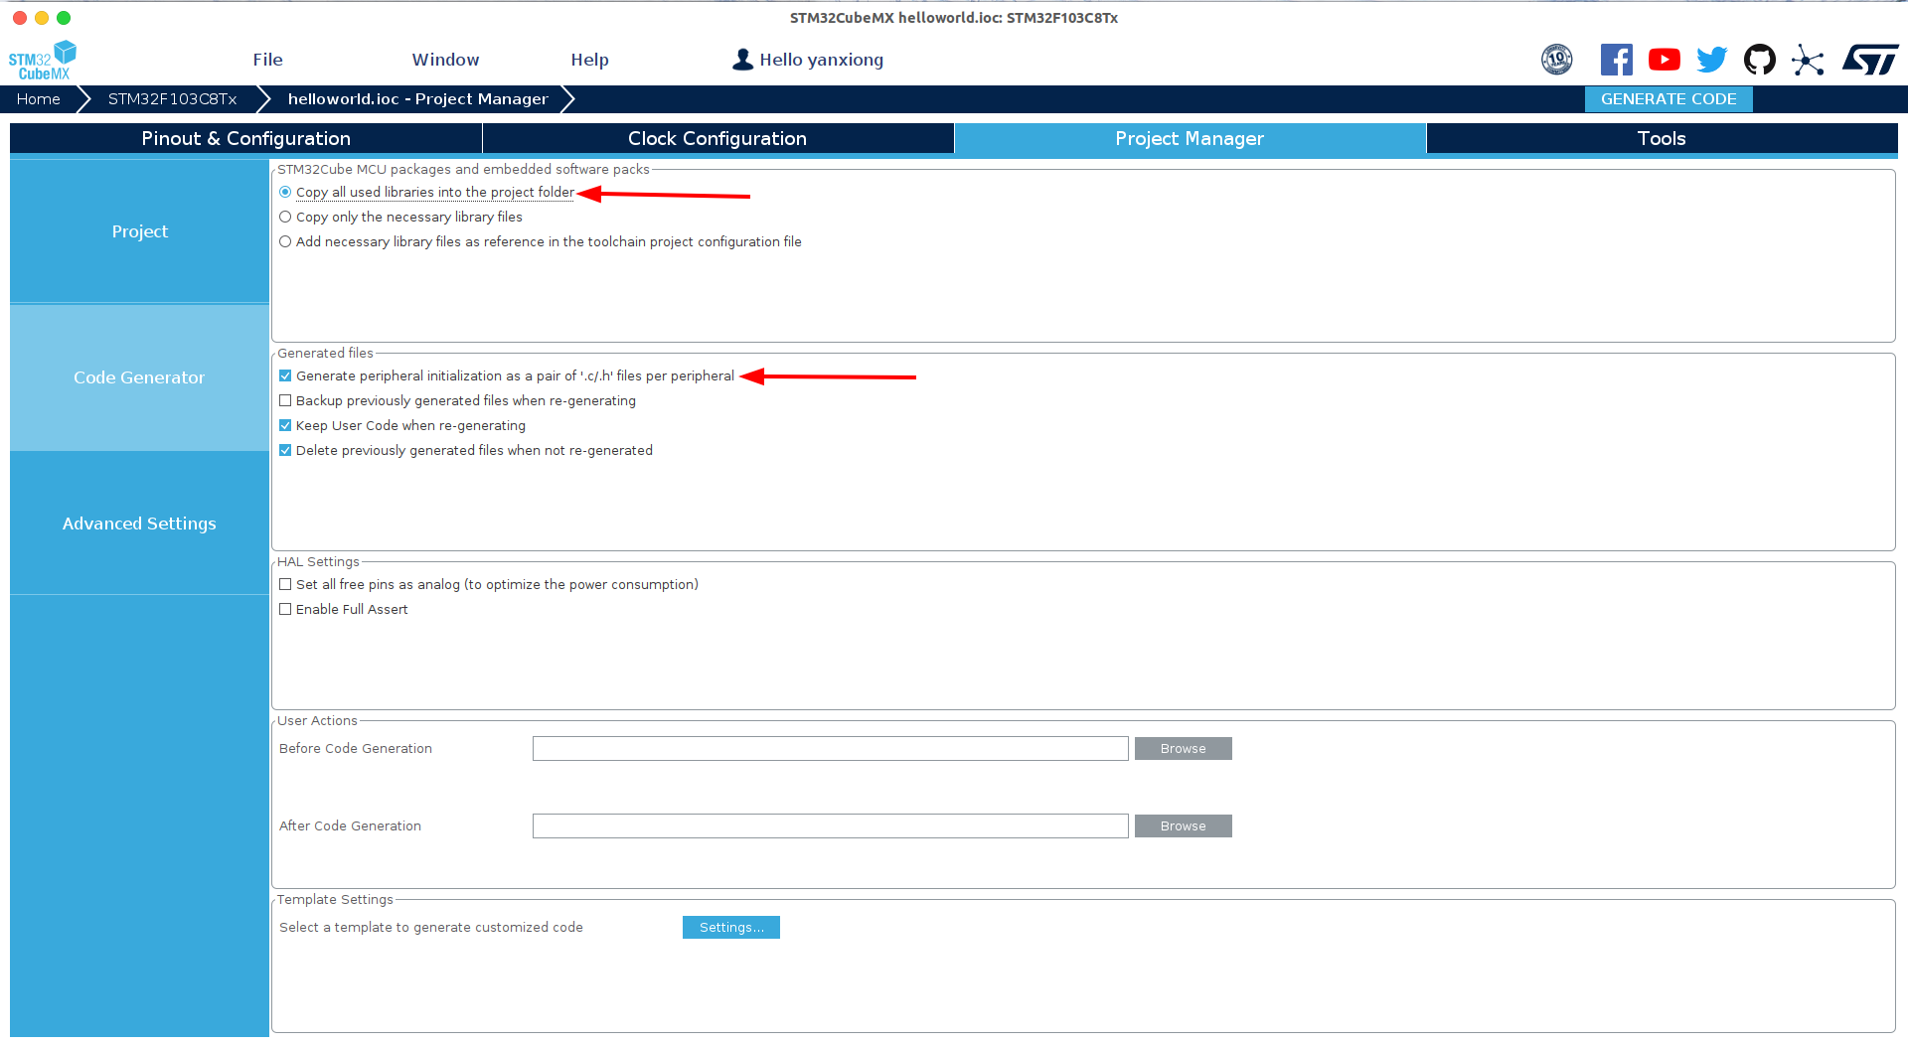Open the Twitter bird icon

pos(1712,60)
